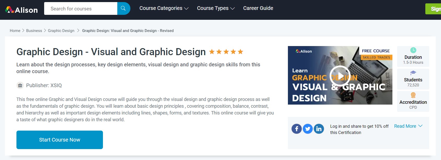Select the 72,520 students count
441x160 pixels.
click(413, 85)
